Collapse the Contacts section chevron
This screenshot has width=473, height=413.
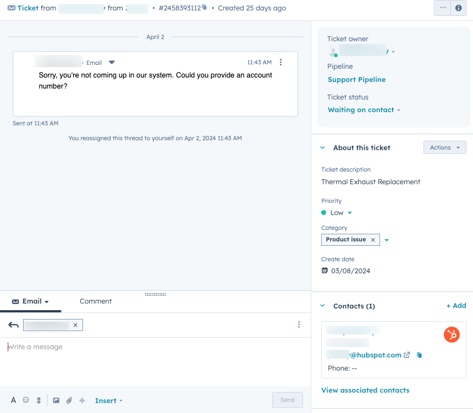322,306
